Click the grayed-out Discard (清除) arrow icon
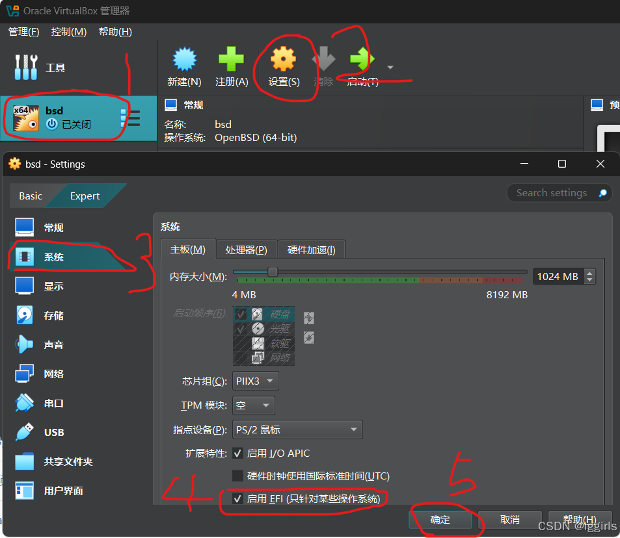Screen dimensions: 620x538 pos(323,59)
